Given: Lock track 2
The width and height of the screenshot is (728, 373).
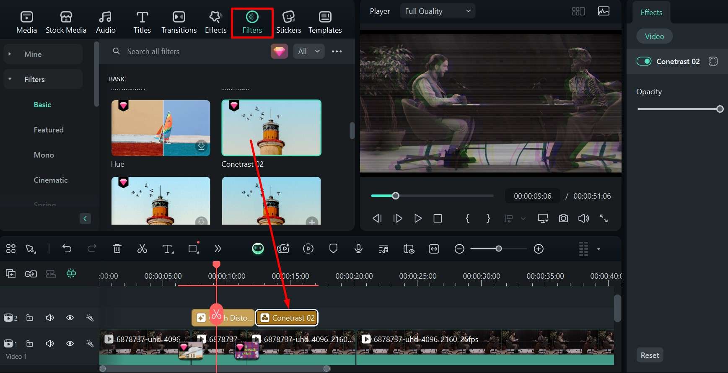Looking at the screenshot, I should pos(30,318).
